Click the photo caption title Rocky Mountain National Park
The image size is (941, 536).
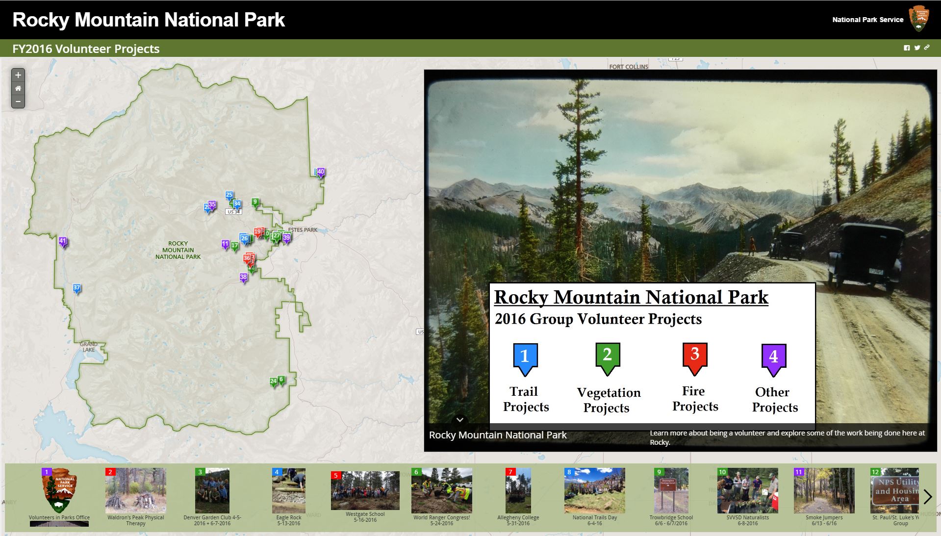[x=498, y=435]
